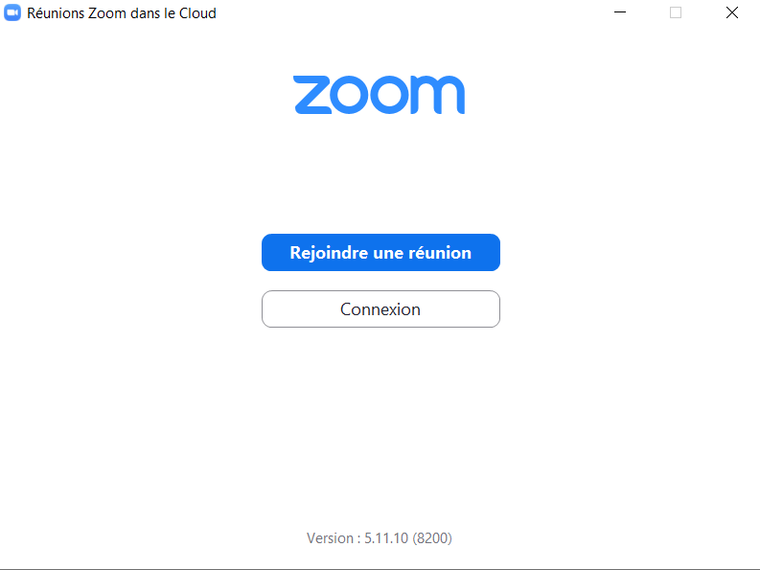This screenshot has width=760, height=570.
Task: Click the dash icon in the title bar
Action: point(620,12)
